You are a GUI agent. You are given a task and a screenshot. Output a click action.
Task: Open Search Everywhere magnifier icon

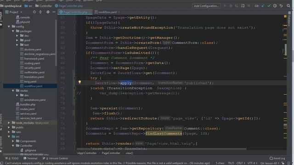click(x=288, y=6)
